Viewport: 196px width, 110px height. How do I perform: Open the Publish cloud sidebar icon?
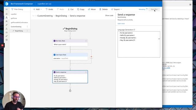6,32
